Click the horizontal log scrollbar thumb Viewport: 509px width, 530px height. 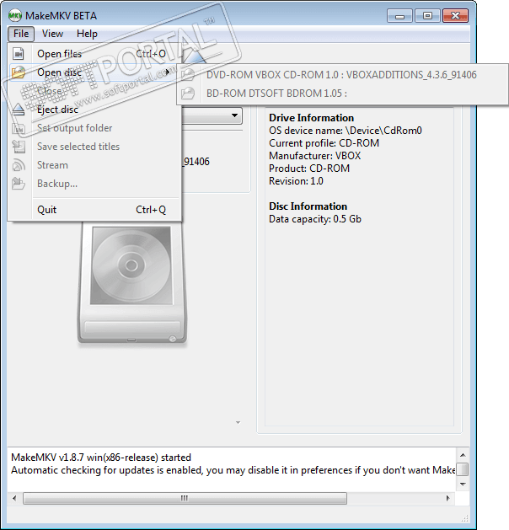[185, 498]
